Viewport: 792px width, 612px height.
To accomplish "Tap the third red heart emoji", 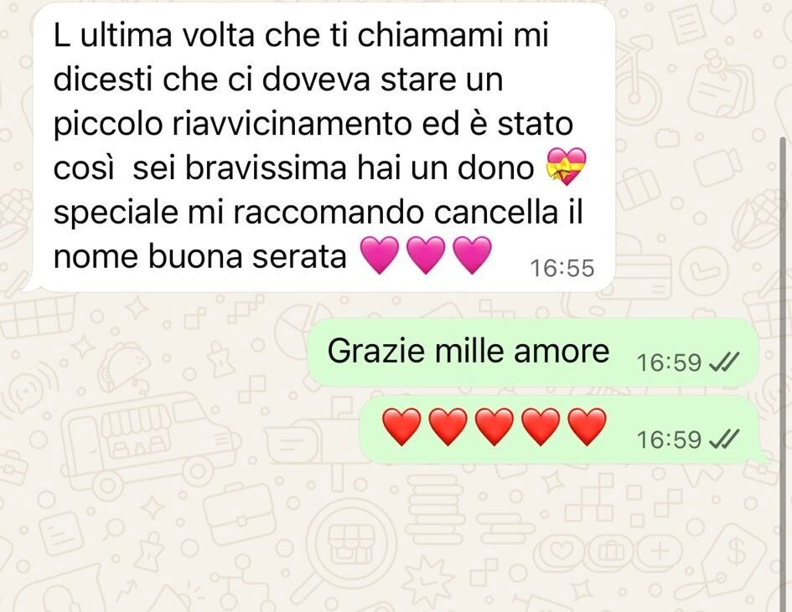I will [x=494, y=427].
